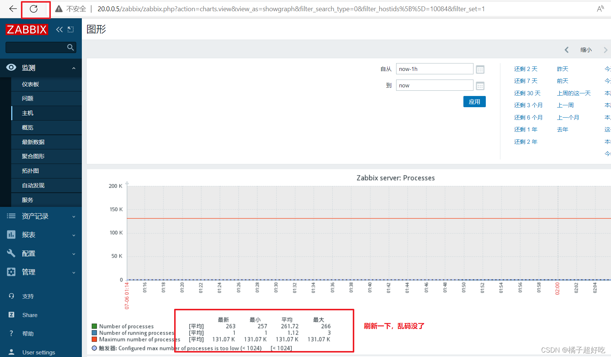
Task: Select 前天 time range
Action: 562,81
